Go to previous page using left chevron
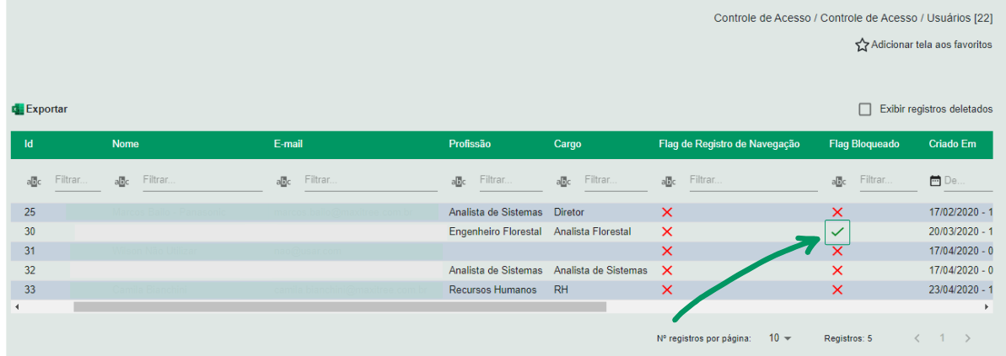Viewport: 1006px width, 356px height. coord(917,338)
